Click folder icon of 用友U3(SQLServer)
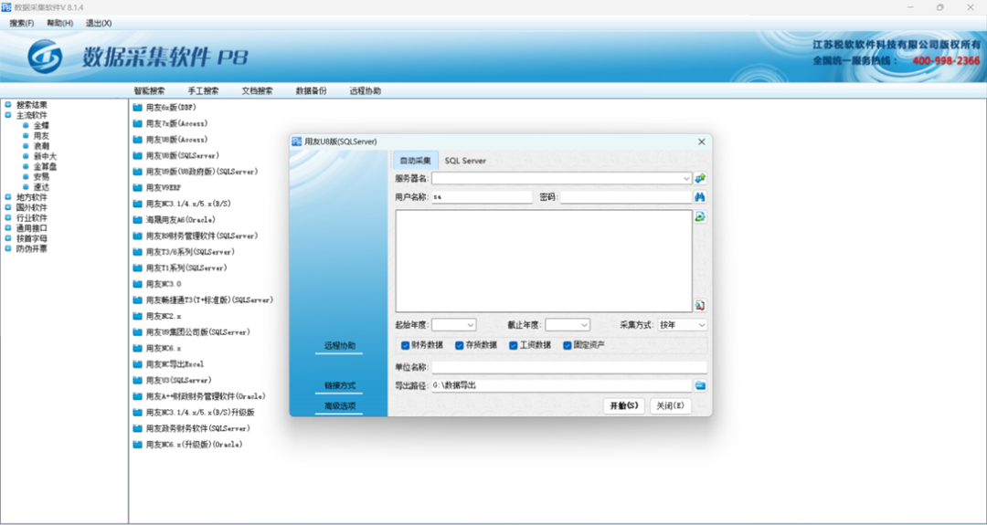This screenshot has height=525, width=987. [138, 380]
